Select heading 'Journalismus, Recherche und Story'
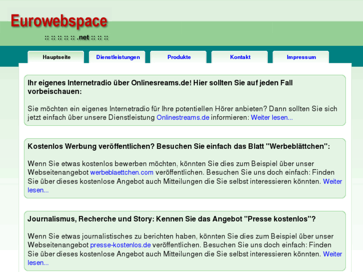This screenshot has height=272, width=363. [x=91, y=219]
